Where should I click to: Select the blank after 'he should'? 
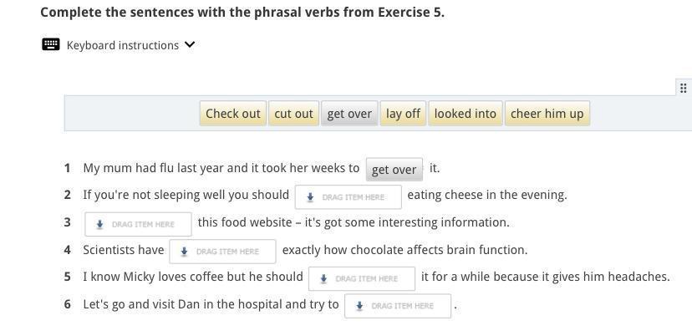pos(361,278)
